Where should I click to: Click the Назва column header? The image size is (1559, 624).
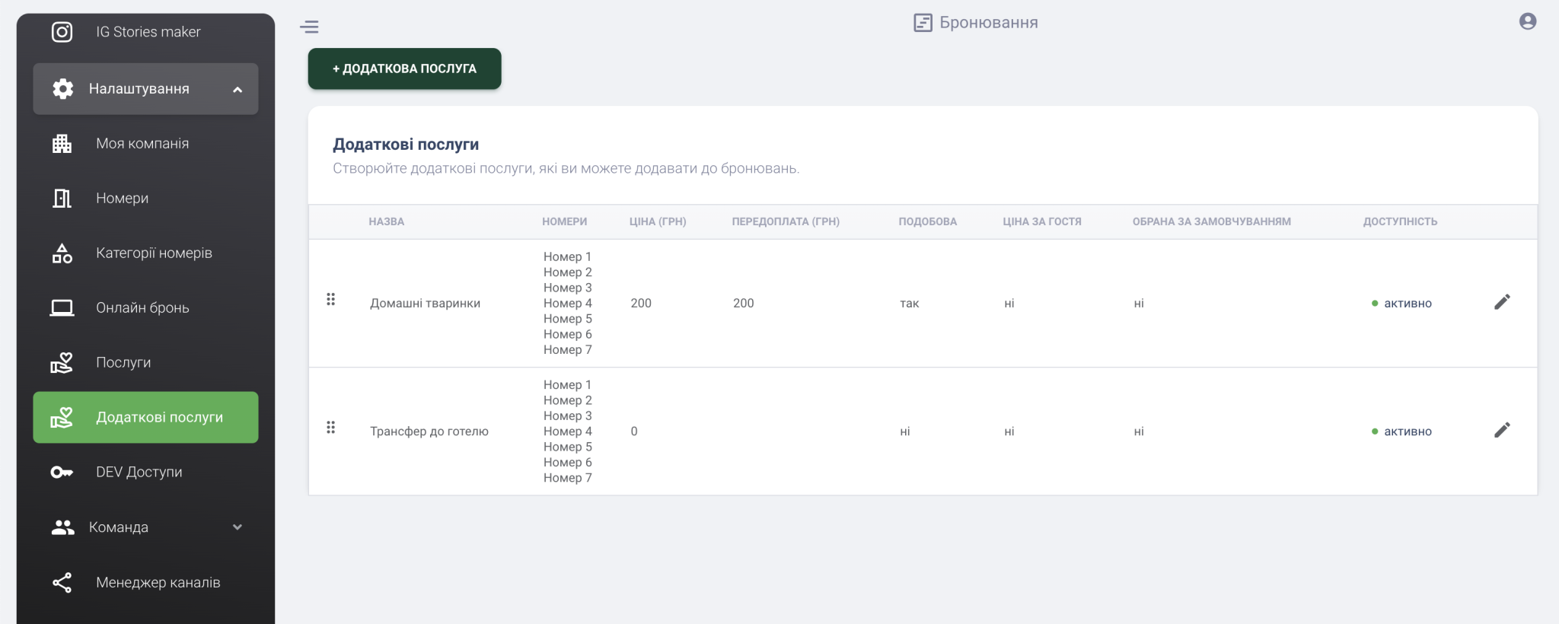tap(387, 222)
